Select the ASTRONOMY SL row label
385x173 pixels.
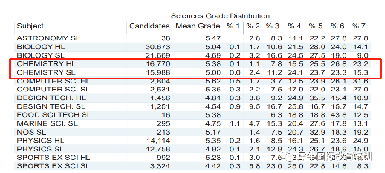[48, 38]
